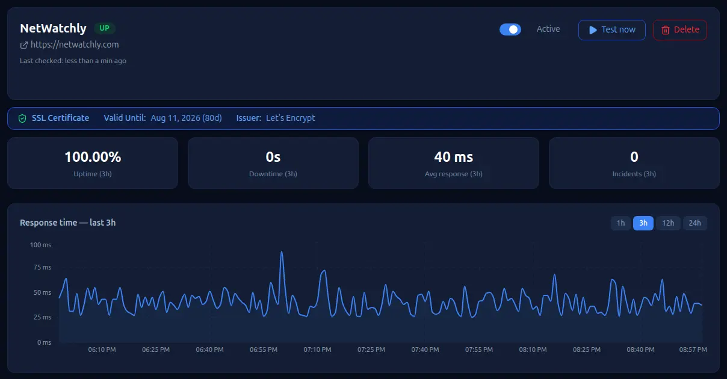
Task: Click the 06:40 PM axis label
Action: [209, 350]
